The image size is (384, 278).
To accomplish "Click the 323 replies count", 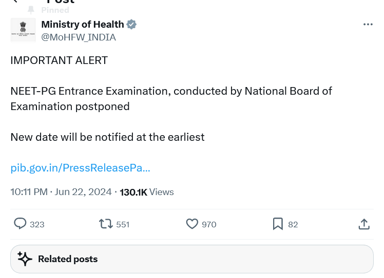I will pyautogui.click(x=37, y=225).
